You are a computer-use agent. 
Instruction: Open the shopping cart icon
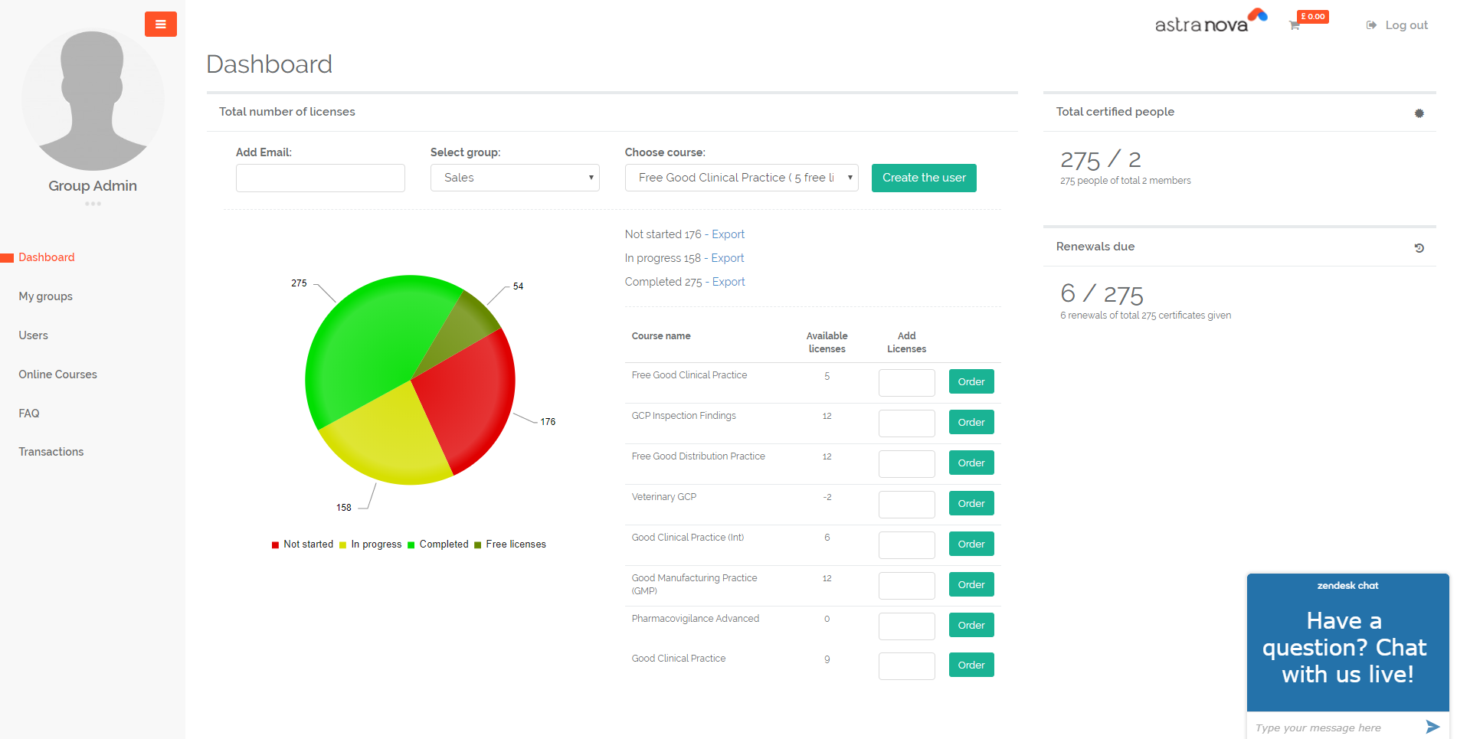pos(1295,25)
